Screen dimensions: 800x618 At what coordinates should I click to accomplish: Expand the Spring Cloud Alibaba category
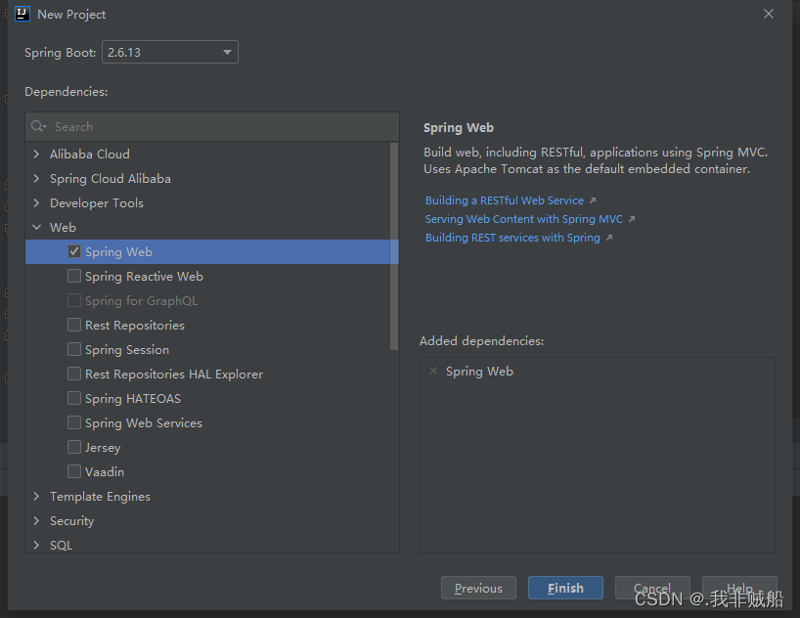pos(36,178)
